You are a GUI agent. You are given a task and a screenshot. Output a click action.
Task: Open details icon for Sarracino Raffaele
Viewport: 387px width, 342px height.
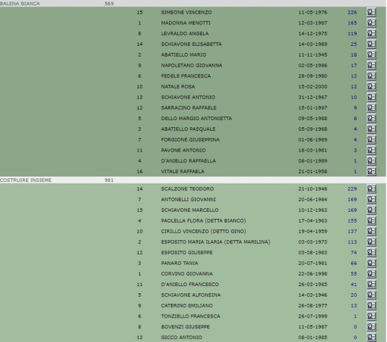pyautogui.click(x=372, y=108)
